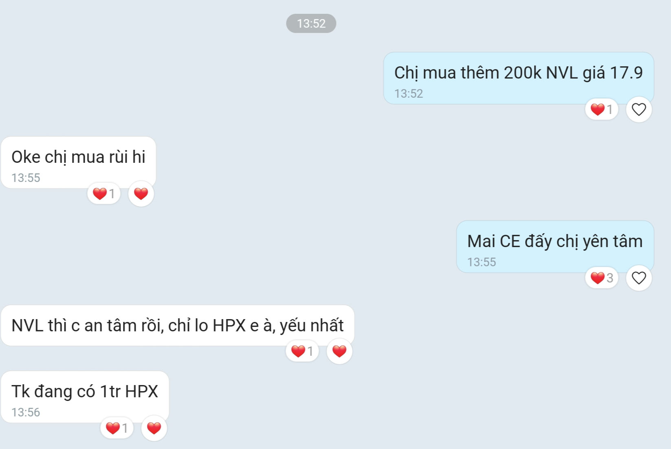Select the 'Chị mua thêm 200k NVL giá 17.9' bubble

(x=519, y=78)
